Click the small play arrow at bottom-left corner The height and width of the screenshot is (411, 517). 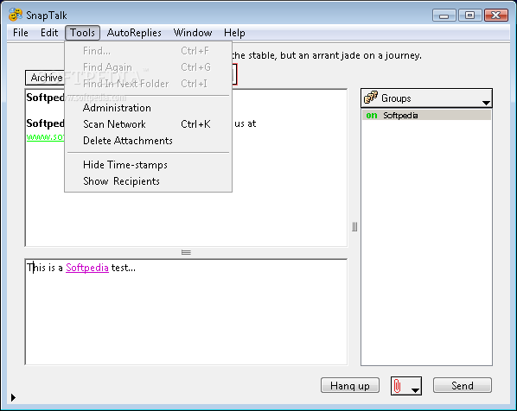click(x=13, y=397)
